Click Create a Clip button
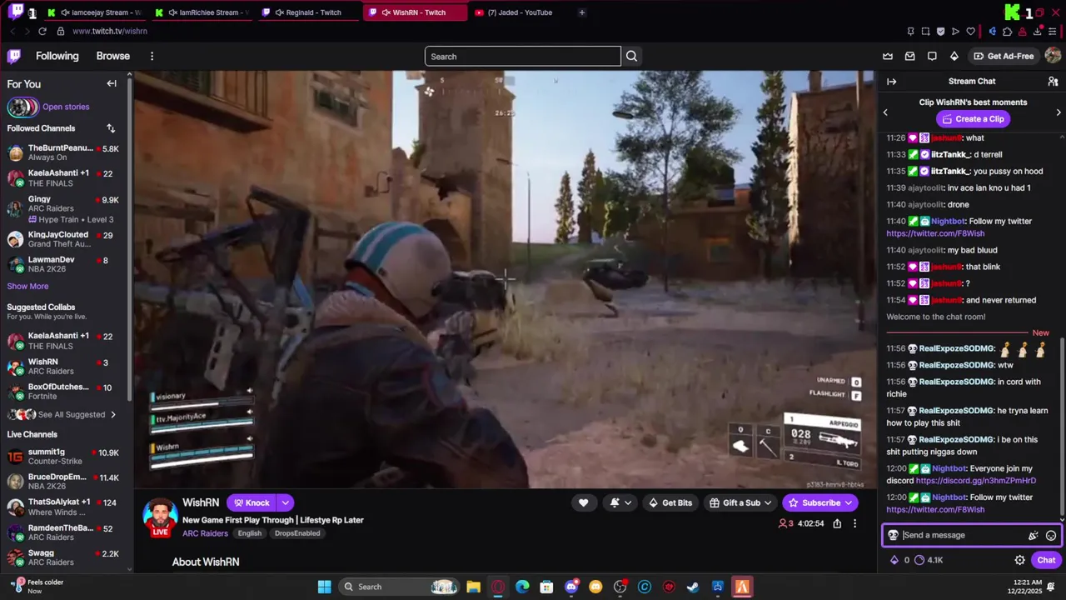 click(x=972, y=118)
